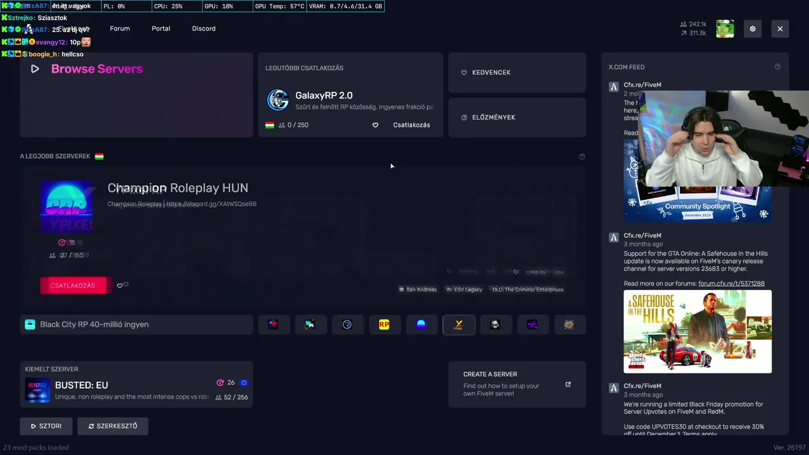This screenshot has height=455, width=809.
Task: Open Browse Servers via its play icon
Action: click(x=35, y=69)
